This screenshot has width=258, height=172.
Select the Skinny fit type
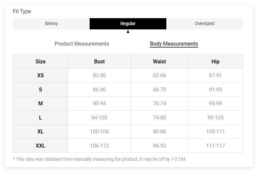(x=51, y=24)
